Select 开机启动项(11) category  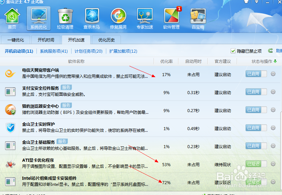(19, 51)
